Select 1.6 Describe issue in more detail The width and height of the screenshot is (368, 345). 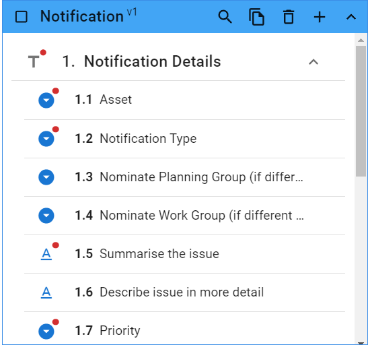click(184, 292)
